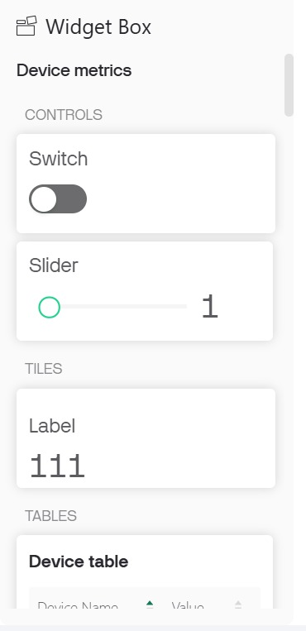The height and width of the screenshot is (631, 306).
Task: Click the TILES section label
Action: click(x=44, y=368)
